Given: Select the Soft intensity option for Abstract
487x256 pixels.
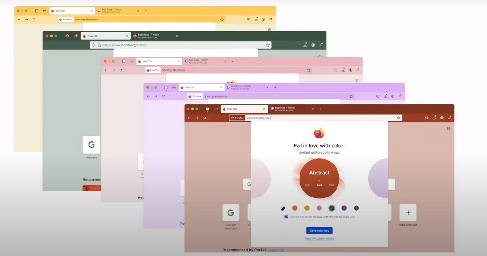Looking at the screenshot, I should coord(307,185).
